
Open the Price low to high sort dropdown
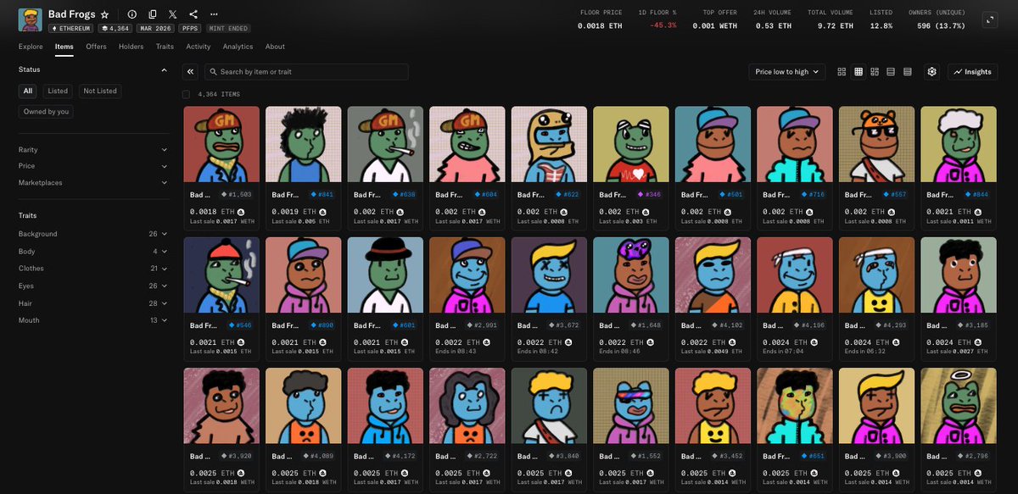[x=787, y=72]
